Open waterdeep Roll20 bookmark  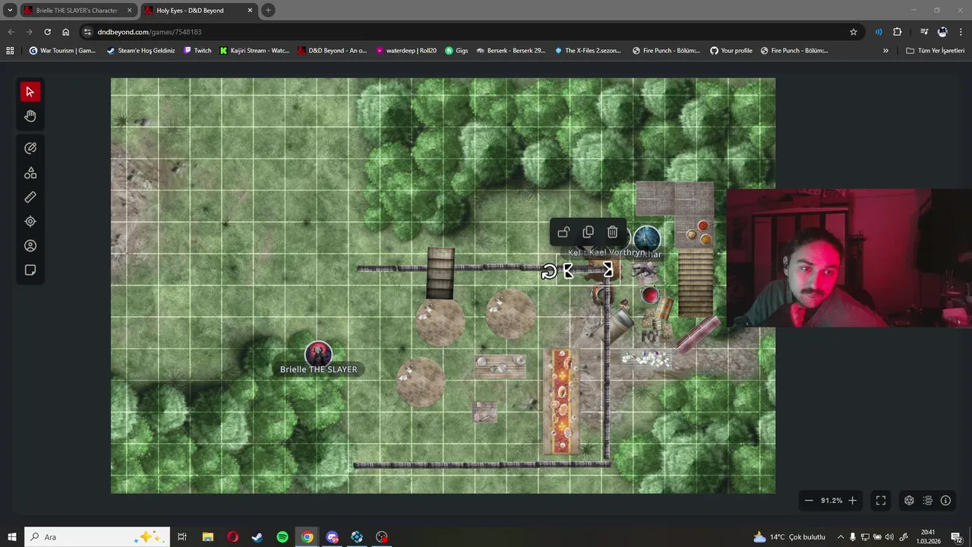406,51
